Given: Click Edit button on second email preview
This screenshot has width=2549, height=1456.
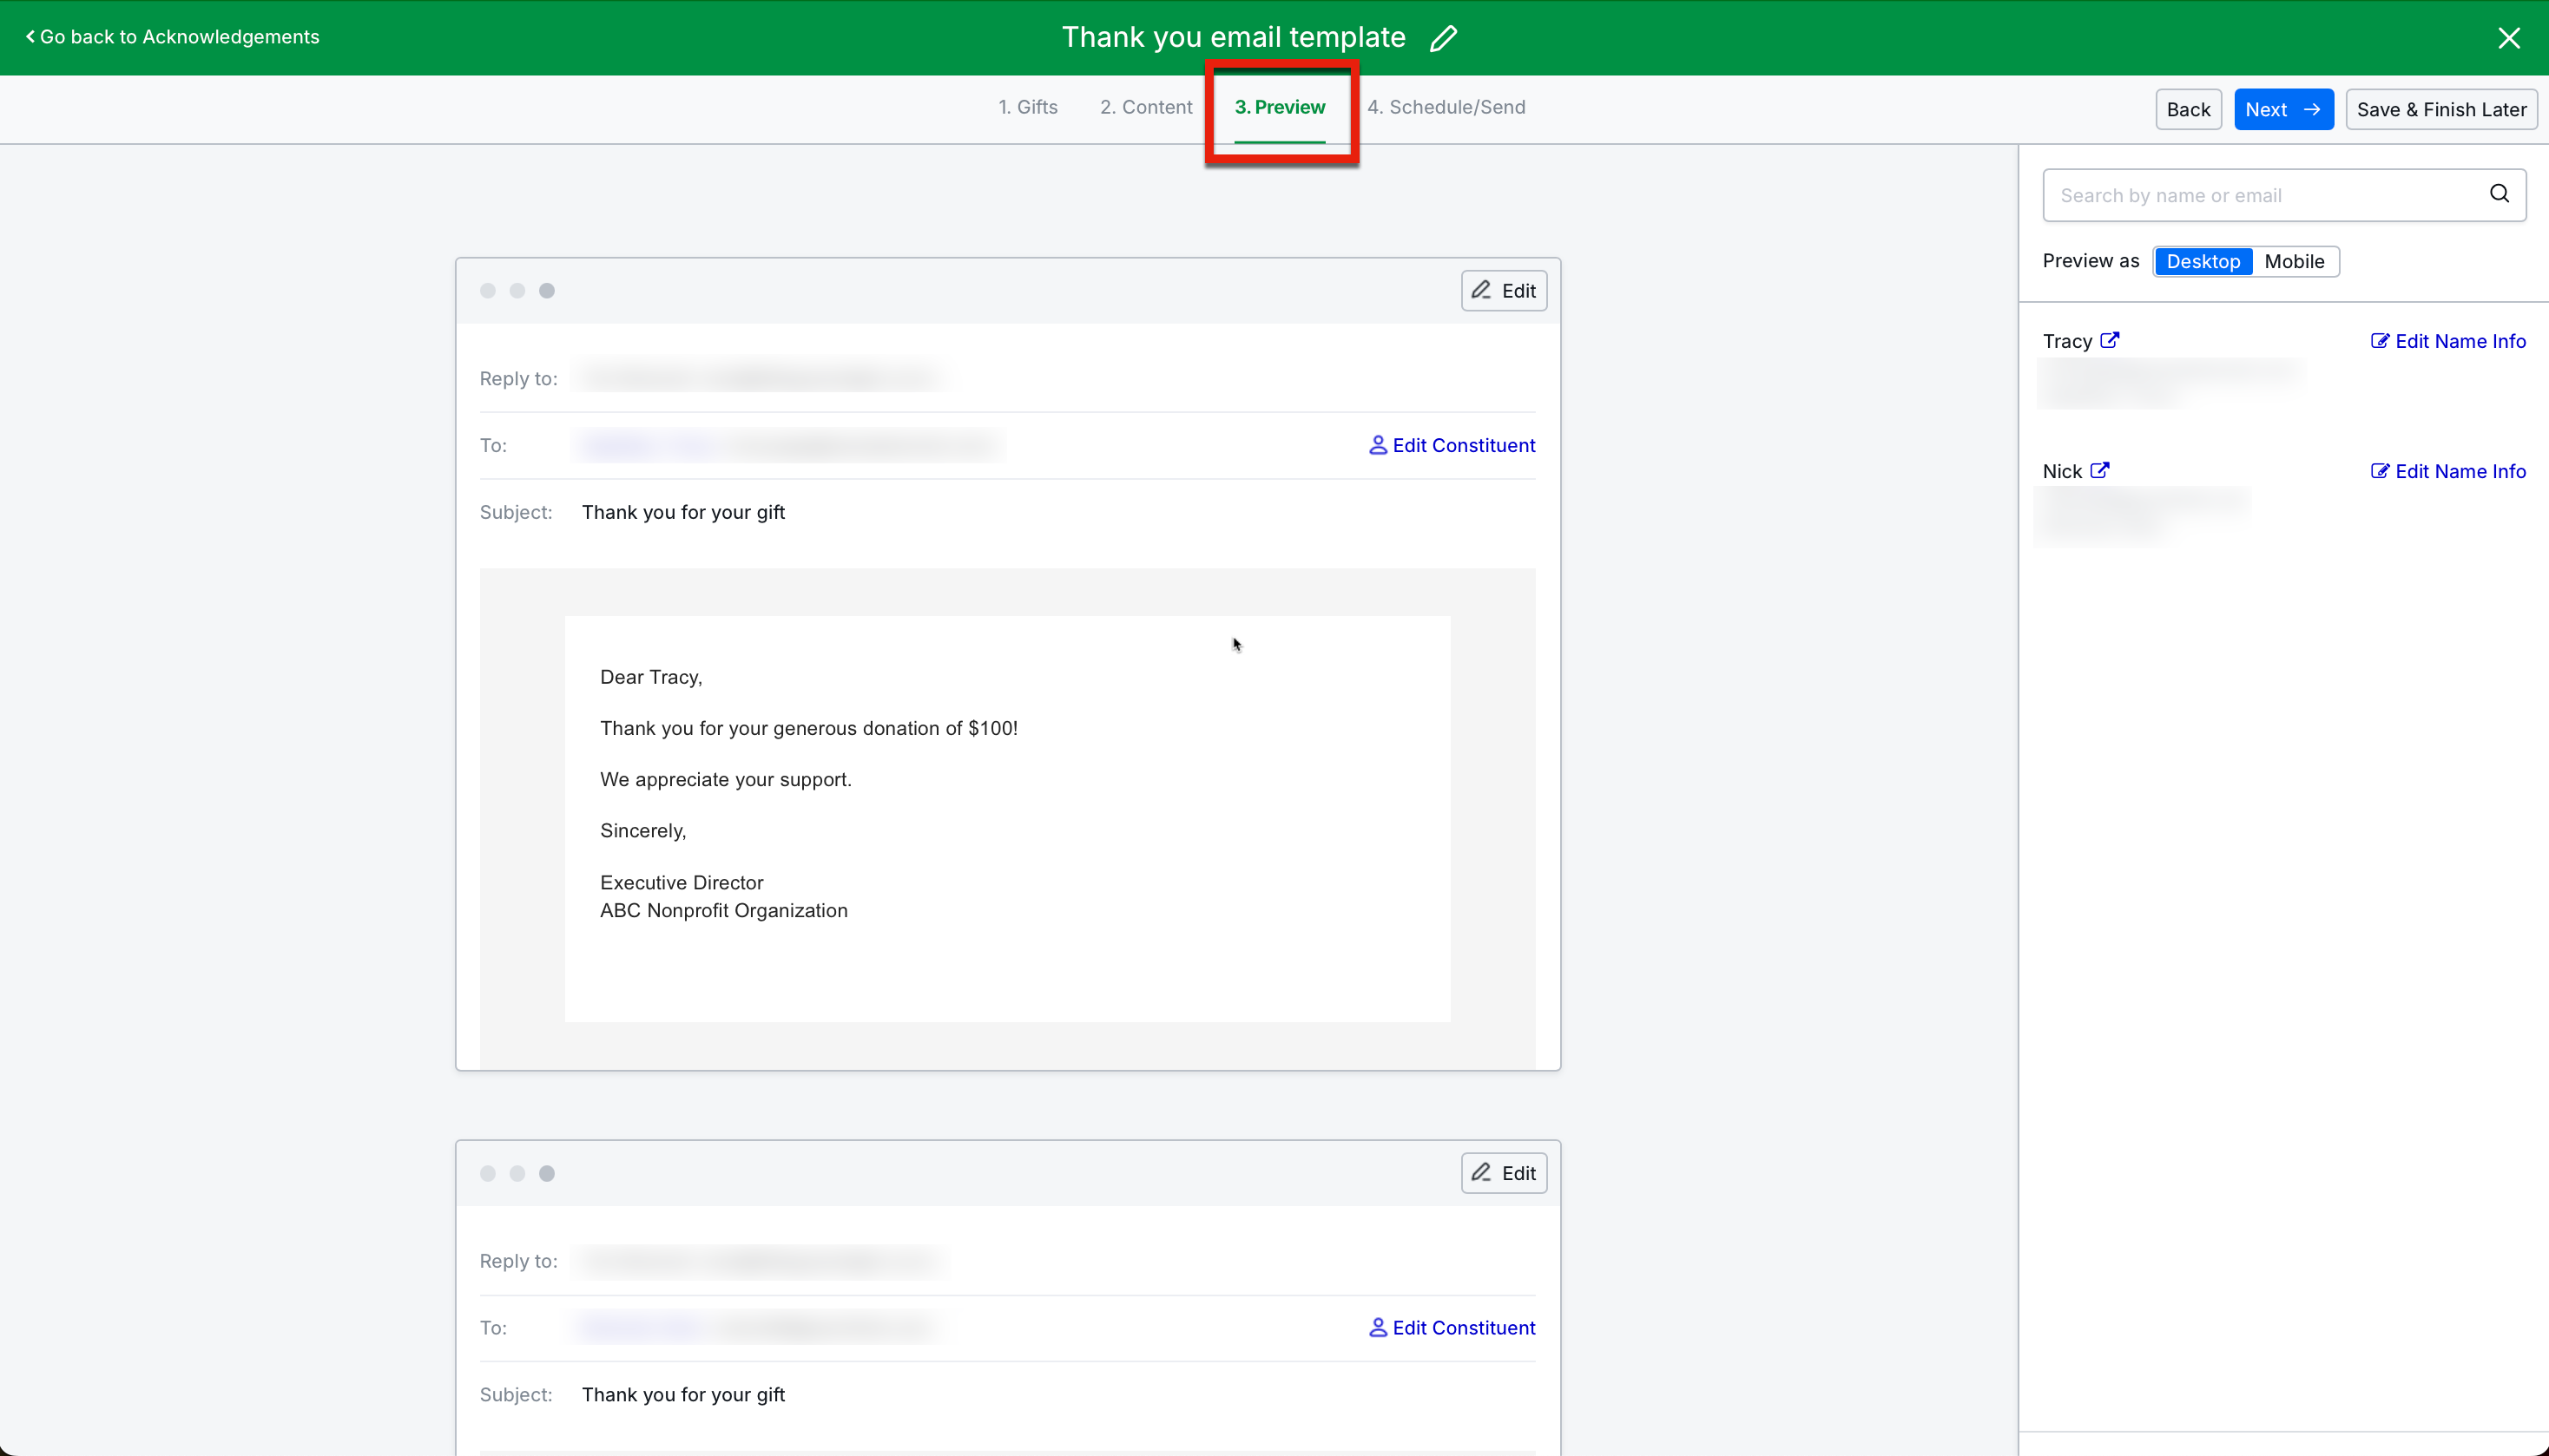Looking at the screenshot, I should coord(1503,1173).
